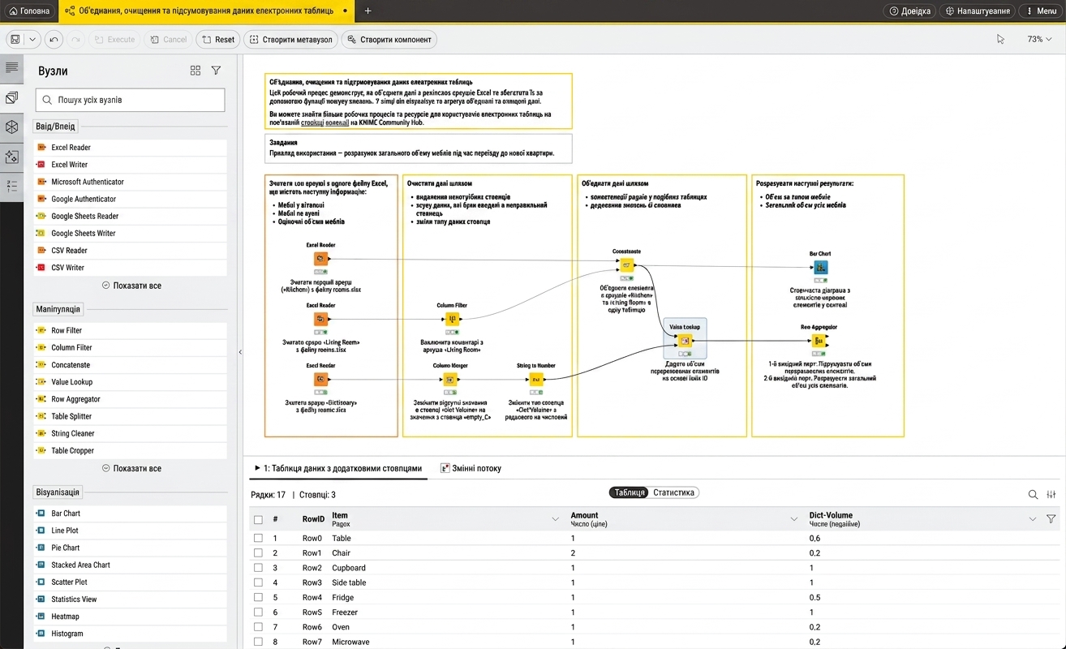Switch to the Змінні потоку tab
The image size is (1066, 649).
[x=471, y=468]
